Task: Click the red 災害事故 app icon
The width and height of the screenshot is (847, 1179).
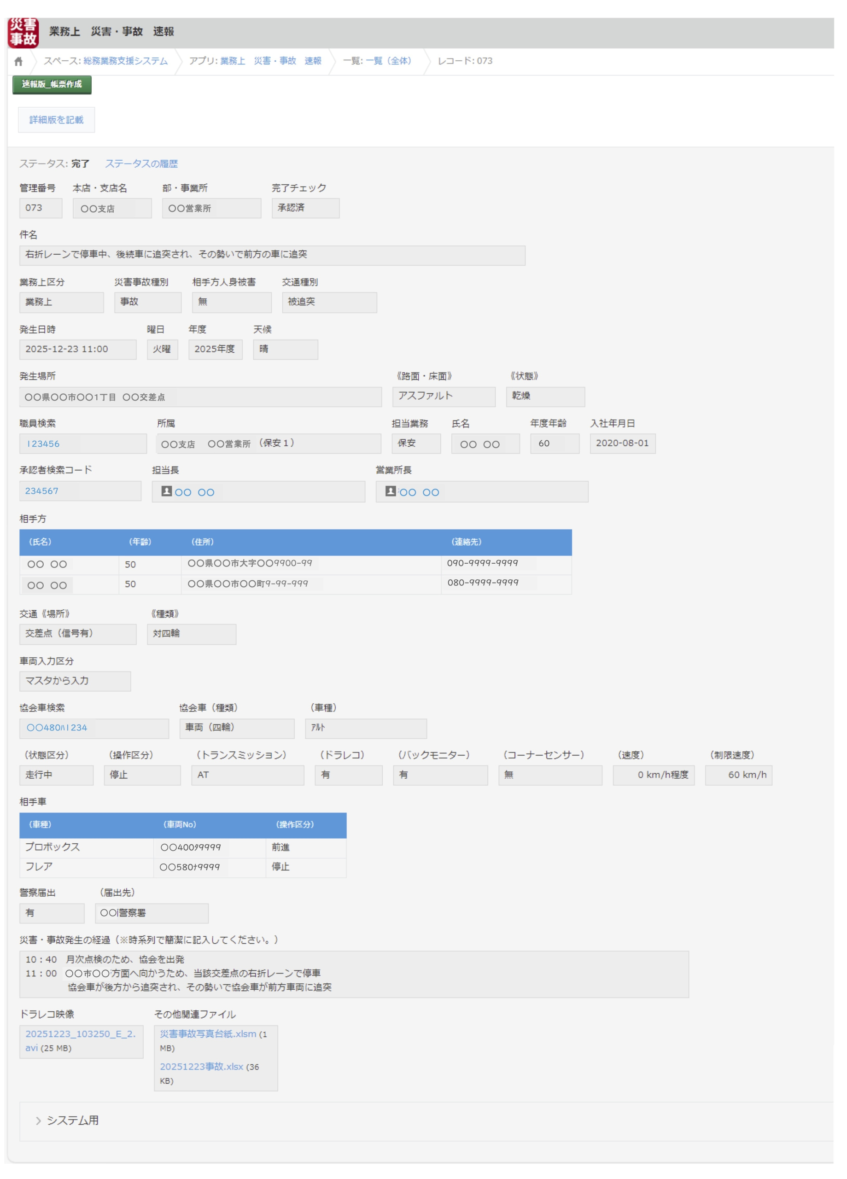Action: tap(23, 32)
